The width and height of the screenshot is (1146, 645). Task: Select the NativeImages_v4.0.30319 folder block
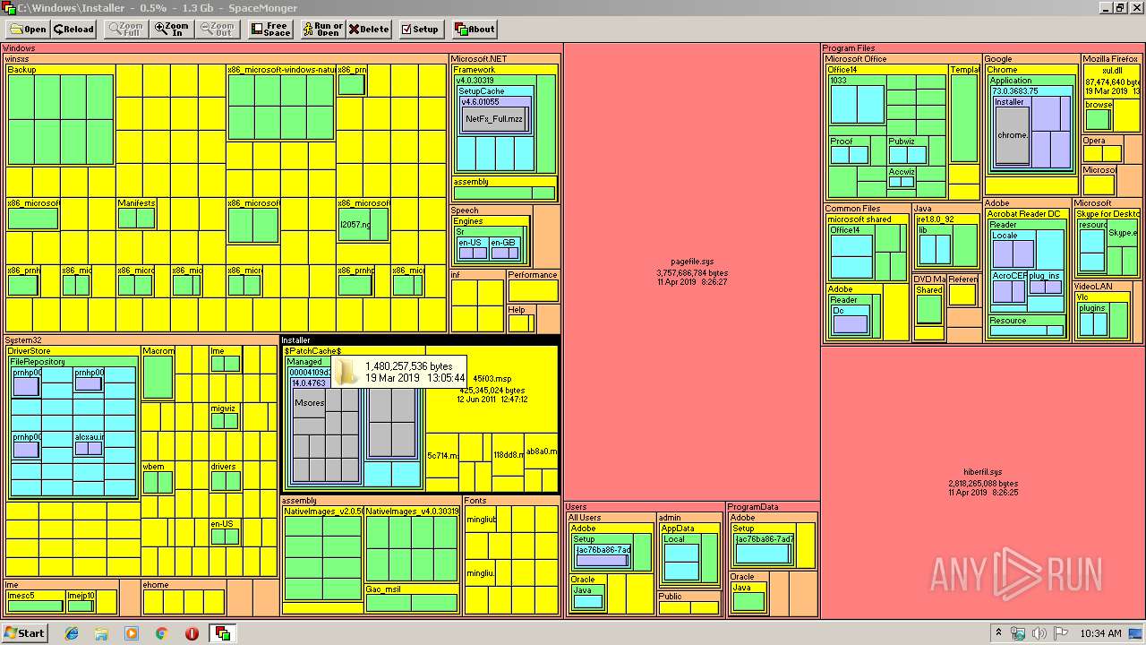click(413, 545)
